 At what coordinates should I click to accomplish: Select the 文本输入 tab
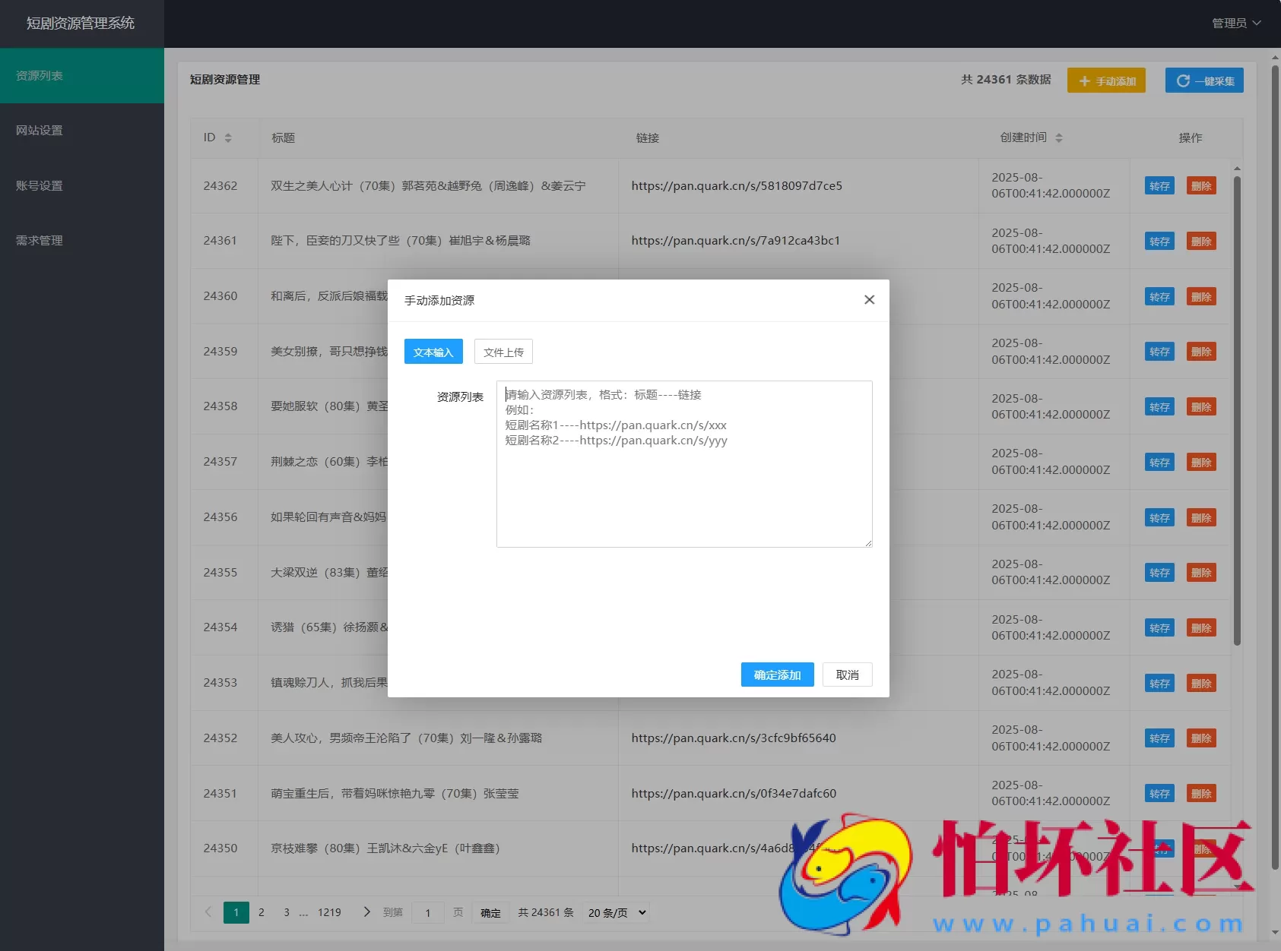pos(433,352)
